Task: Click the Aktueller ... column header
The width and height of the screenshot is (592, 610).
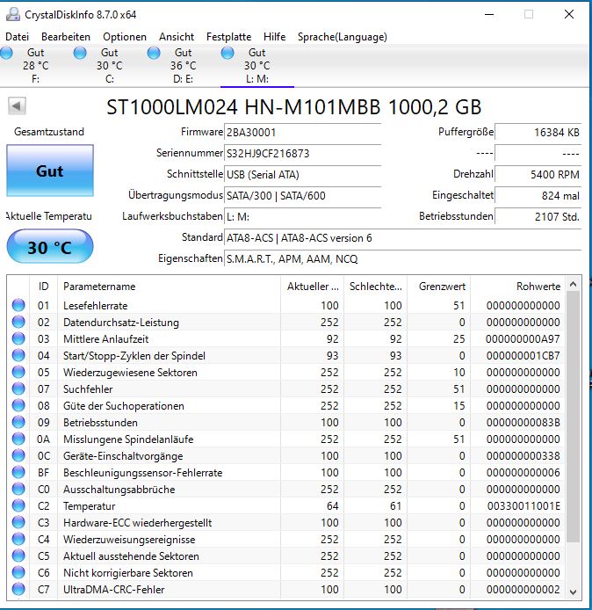Action: click(x=312, y=287)
